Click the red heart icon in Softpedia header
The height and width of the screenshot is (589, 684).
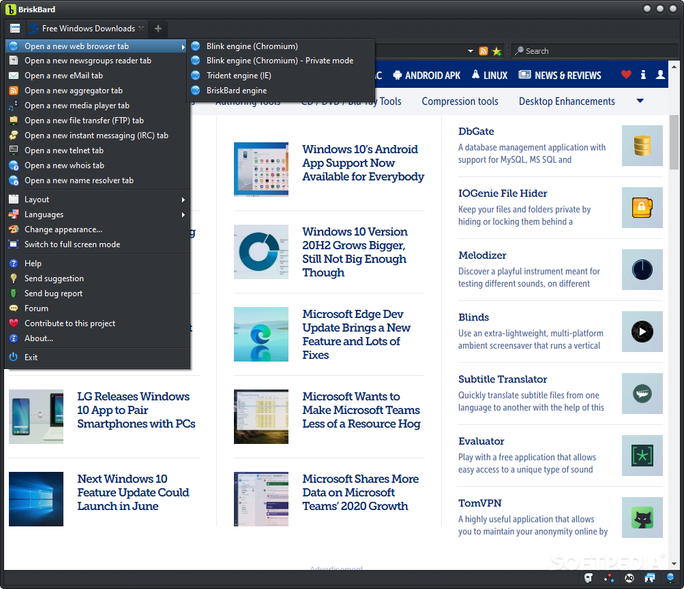626,75
